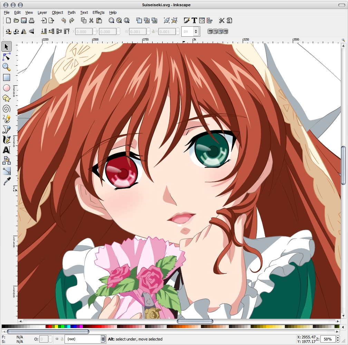The width and height of the screenshot is (348, 345).
Task: Choose the Rectangle tool
Action: pyautogui.click(x=7, y=77)
